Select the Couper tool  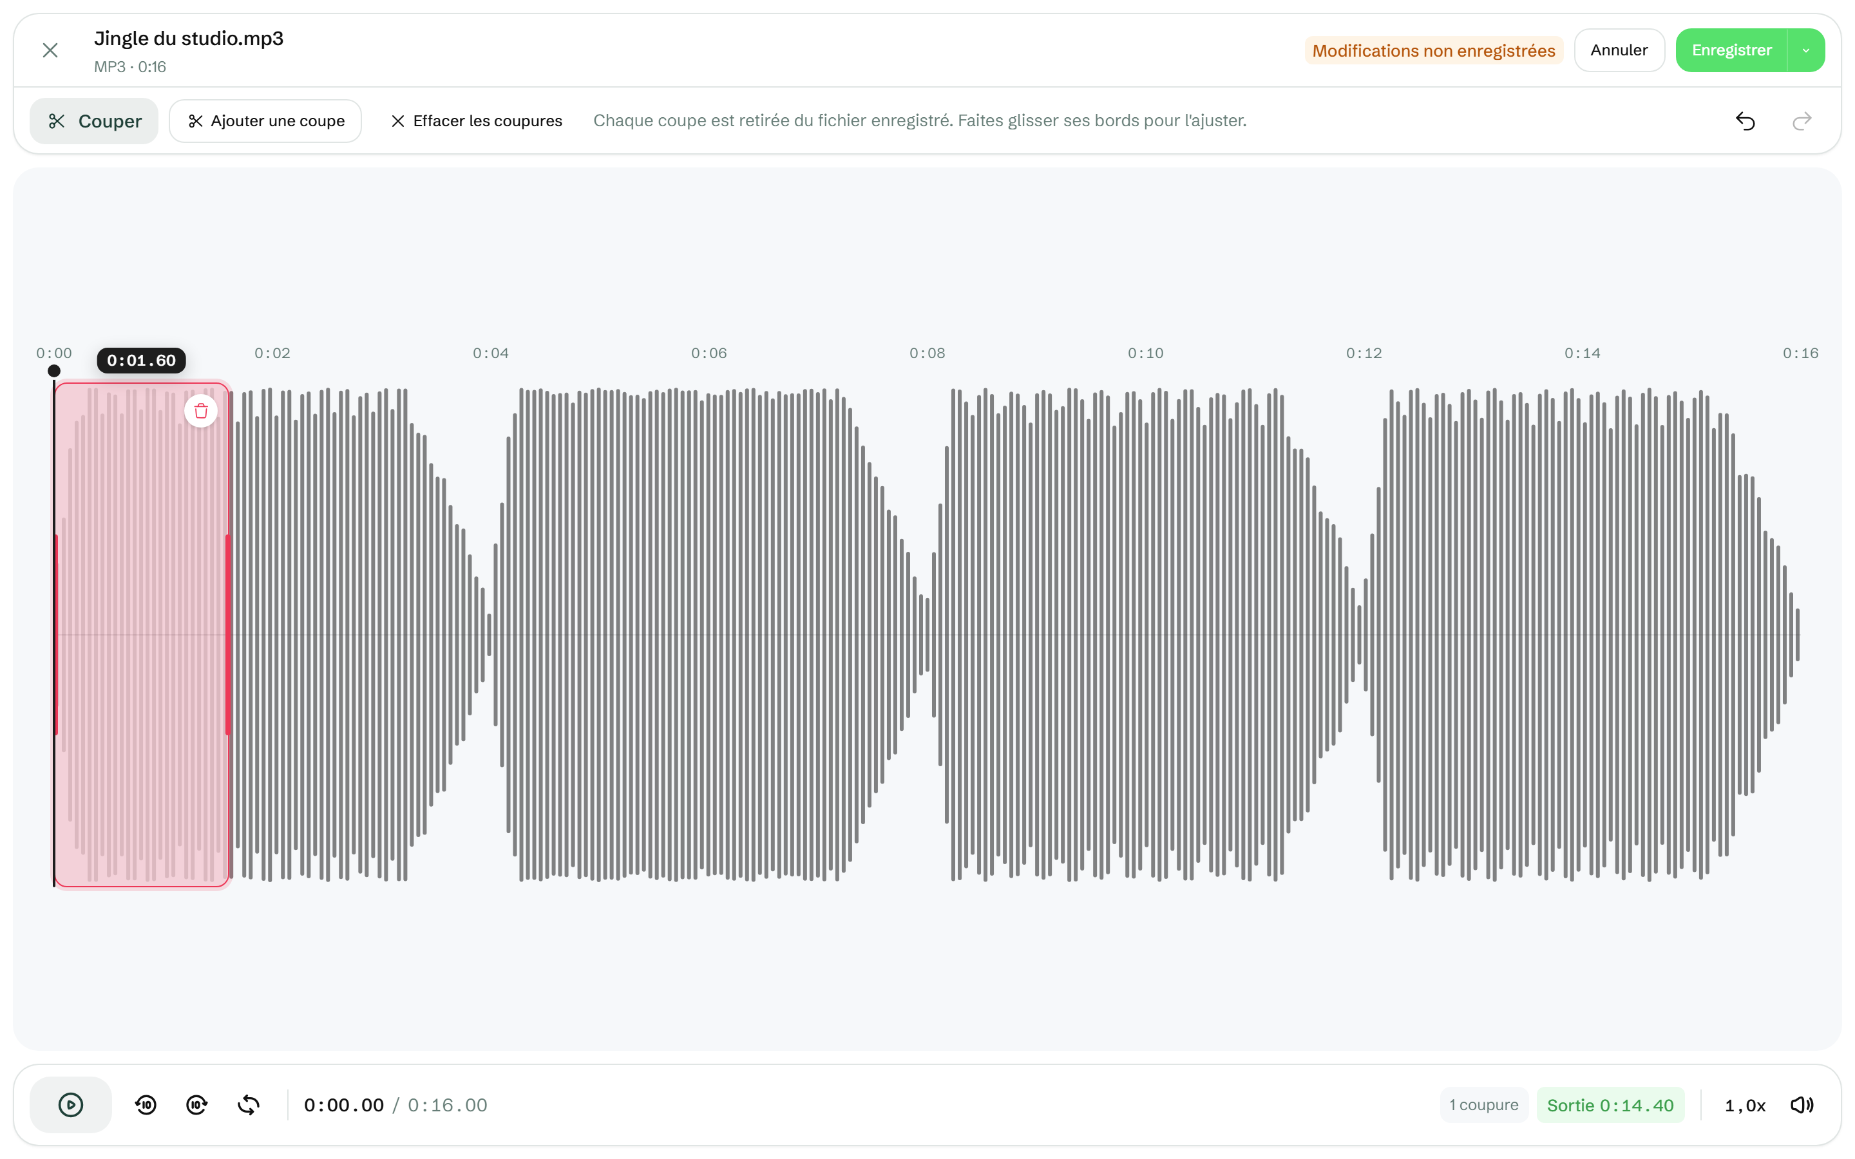(94, 121)
